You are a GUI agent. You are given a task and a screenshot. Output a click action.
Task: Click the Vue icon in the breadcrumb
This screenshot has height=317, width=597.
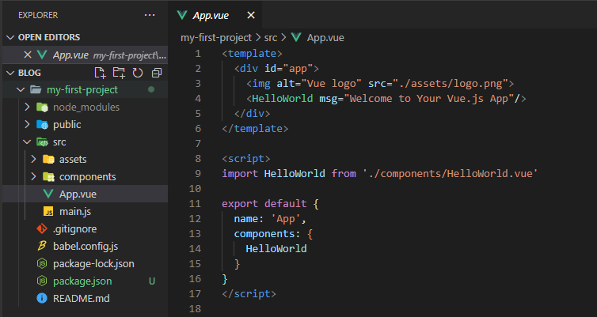(x=296, y=37)
